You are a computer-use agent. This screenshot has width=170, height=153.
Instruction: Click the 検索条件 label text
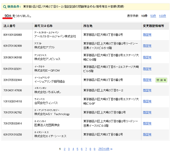tap(14, 6)
